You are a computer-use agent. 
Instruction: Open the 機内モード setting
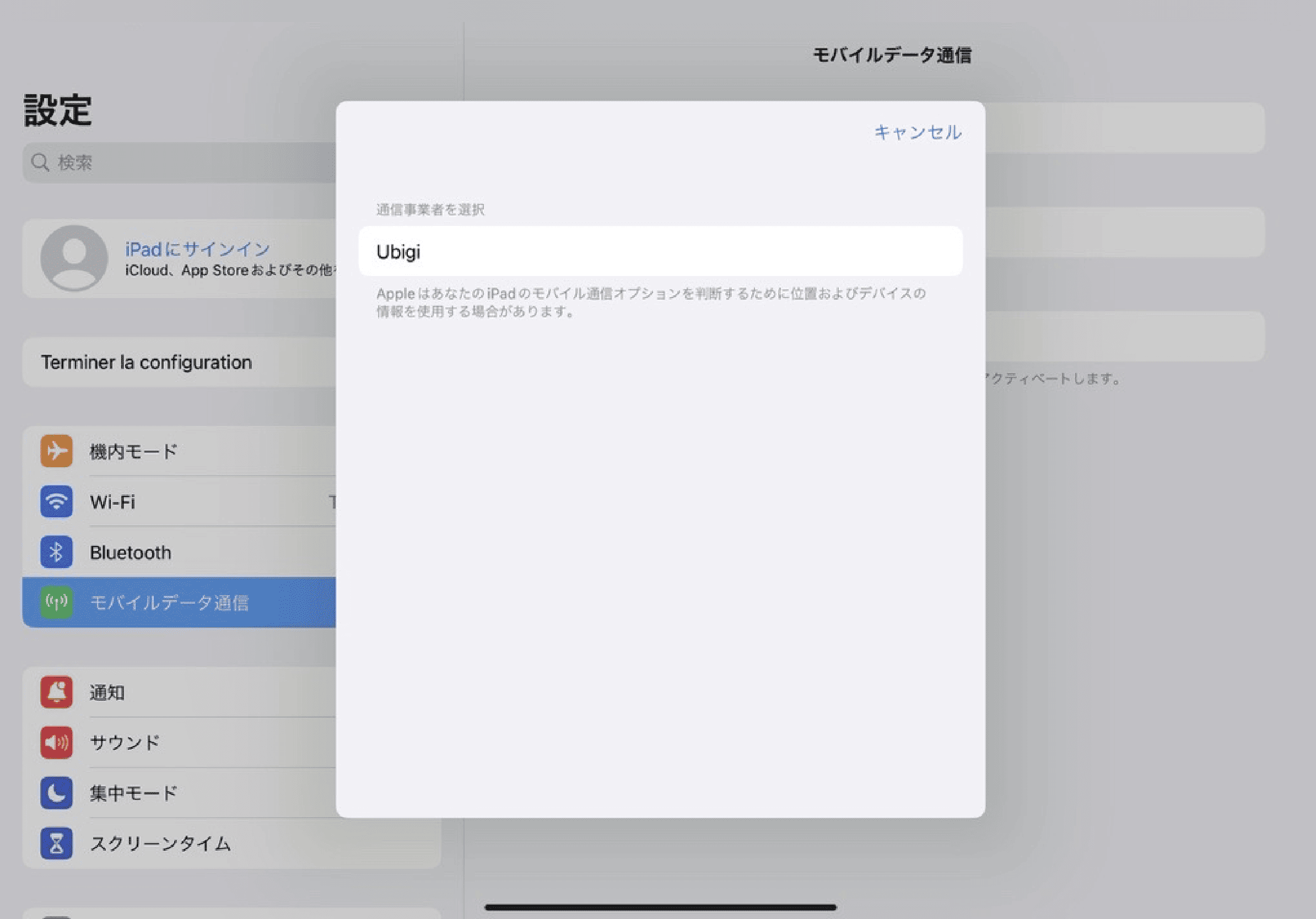click(x=180, y=451)
